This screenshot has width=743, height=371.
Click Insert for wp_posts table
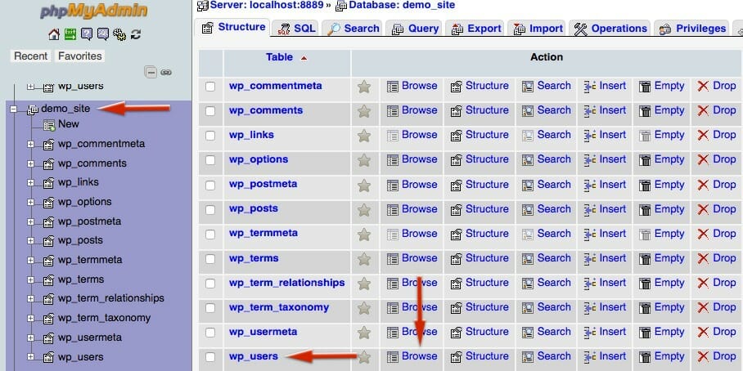[x=605, y=208]
